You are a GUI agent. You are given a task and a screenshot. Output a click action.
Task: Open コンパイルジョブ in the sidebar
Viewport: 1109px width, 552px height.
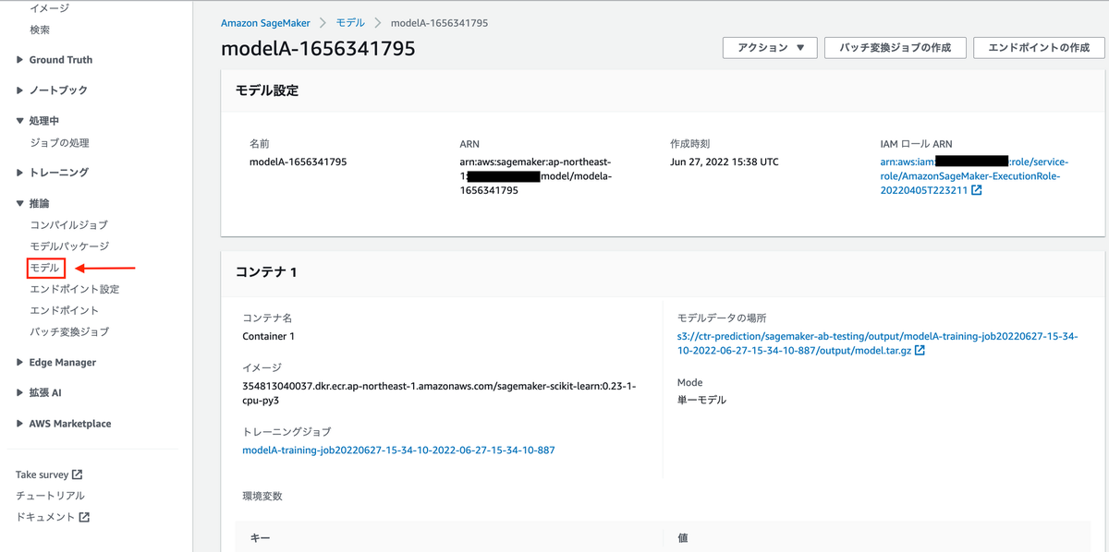tap(68, 225)
